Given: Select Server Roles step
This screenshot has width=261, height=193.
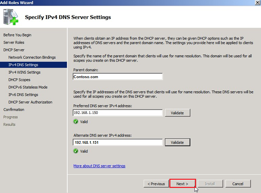Looking at the screenshot, I should (14, 42).
